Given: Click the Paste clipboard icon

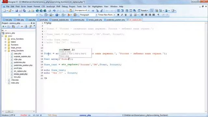Looking at the screenshot, I should click(x=71, y=11).
